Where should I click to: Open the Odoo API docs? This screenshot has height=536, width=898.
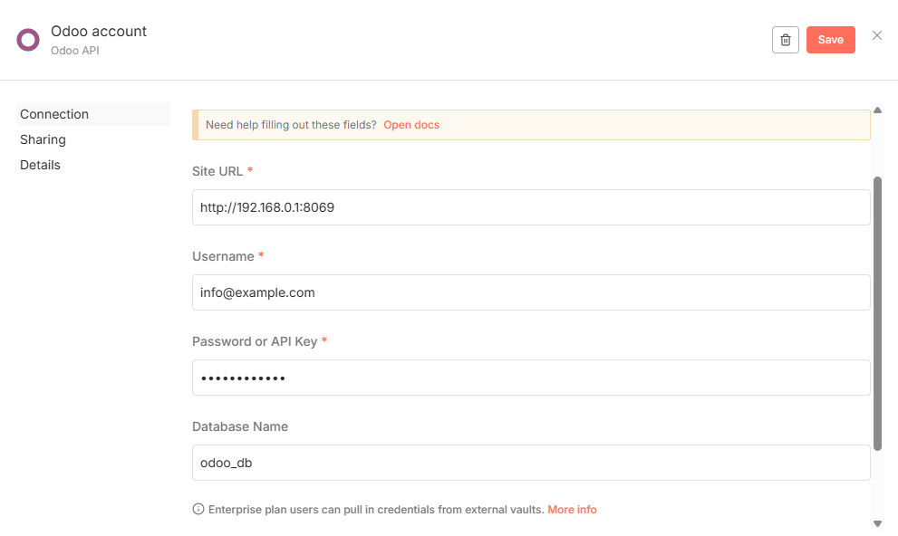point(410,124)
